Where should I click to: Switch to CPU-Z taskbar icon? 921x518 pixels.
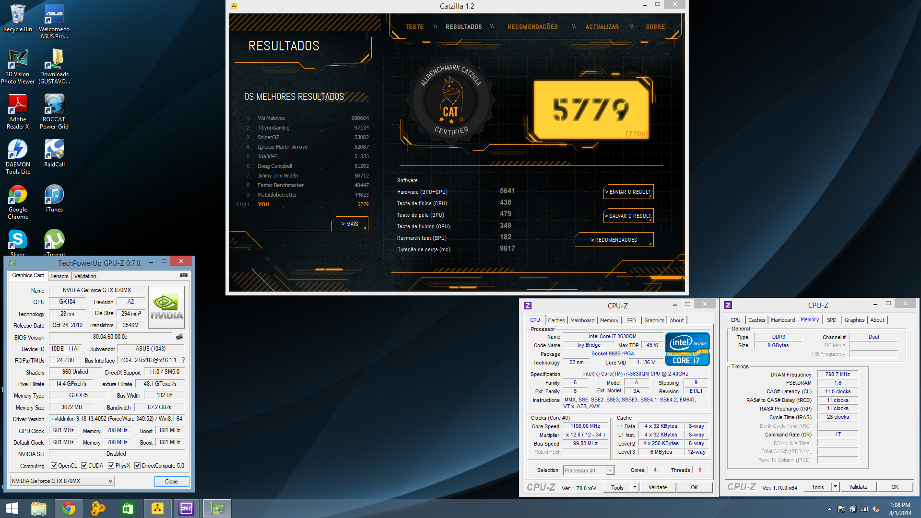point(186,508)
